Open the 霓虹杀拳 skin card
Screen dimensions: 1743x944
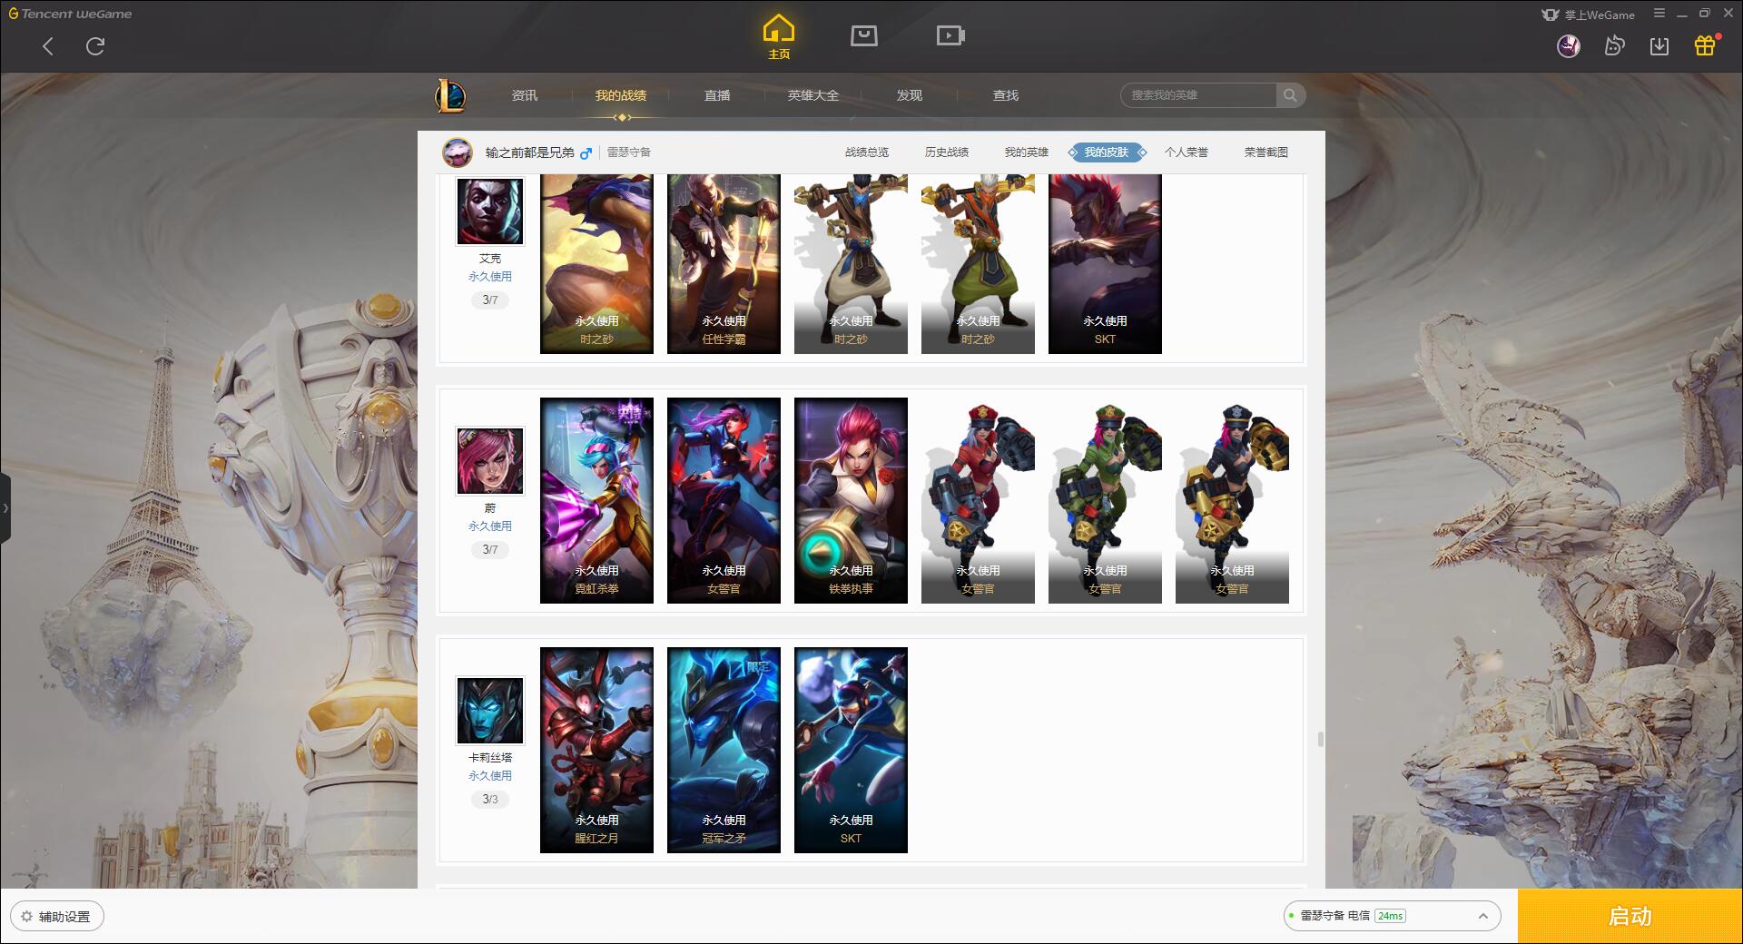pos(596,500)
